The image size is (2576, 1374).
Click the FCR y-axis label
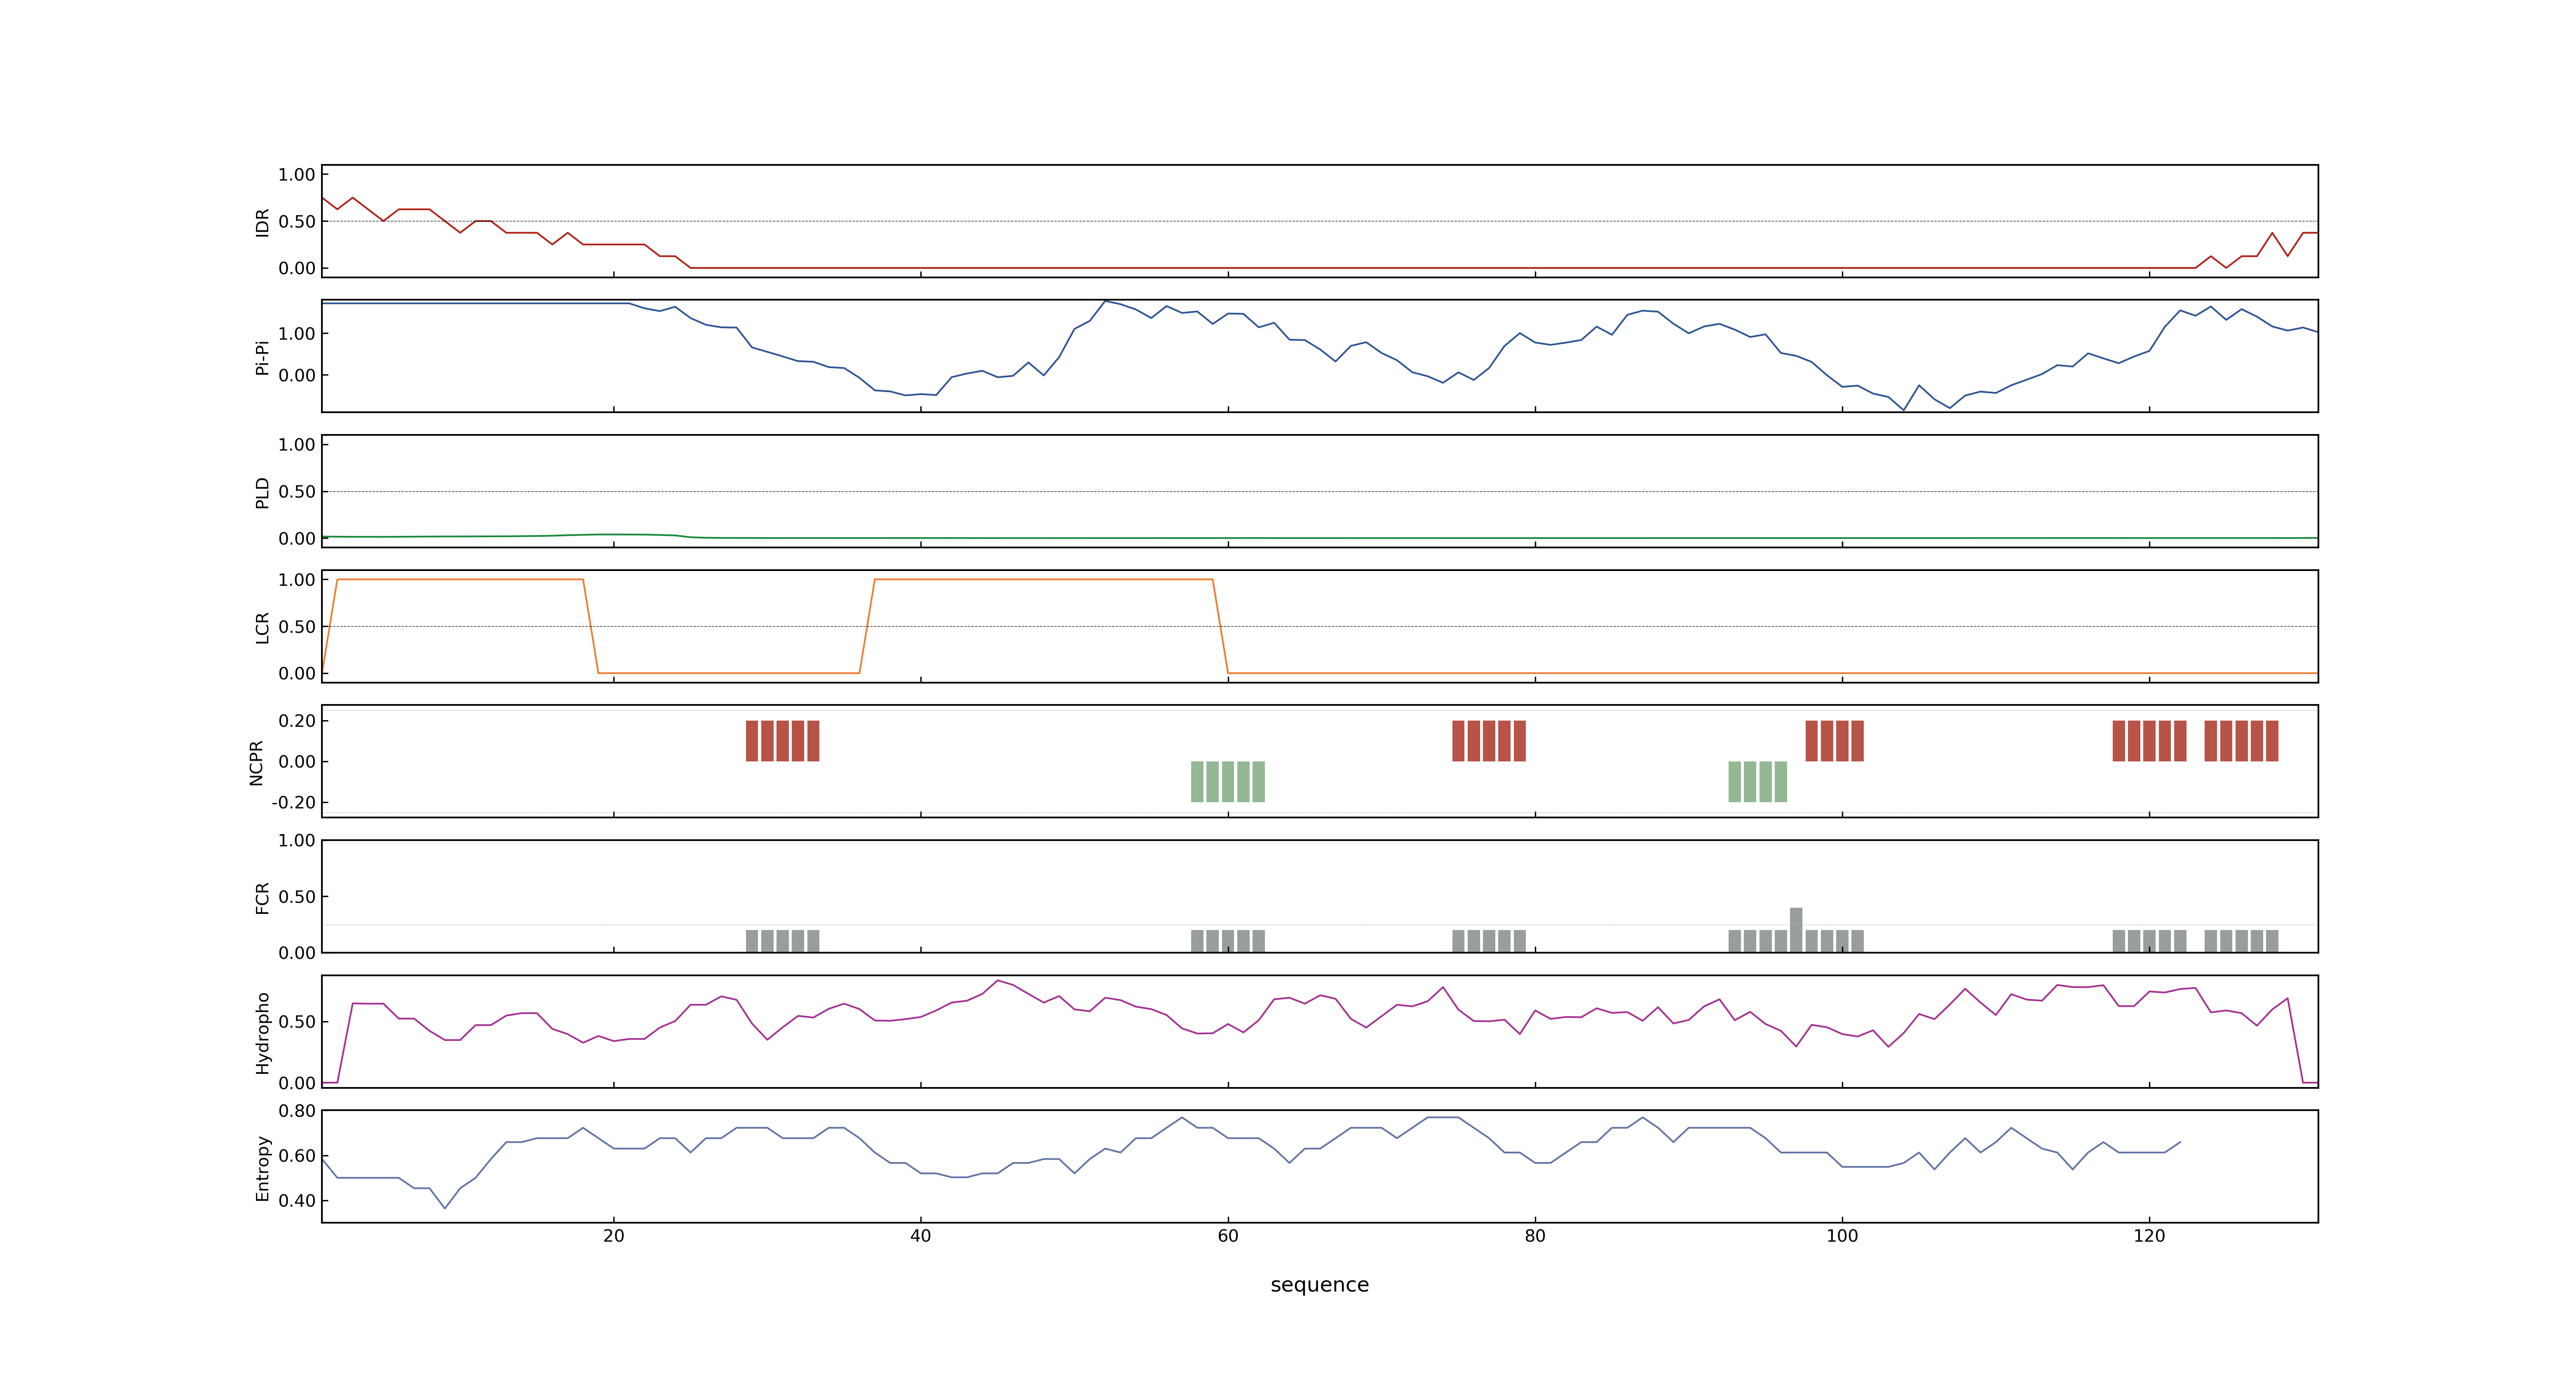(262, 897)
